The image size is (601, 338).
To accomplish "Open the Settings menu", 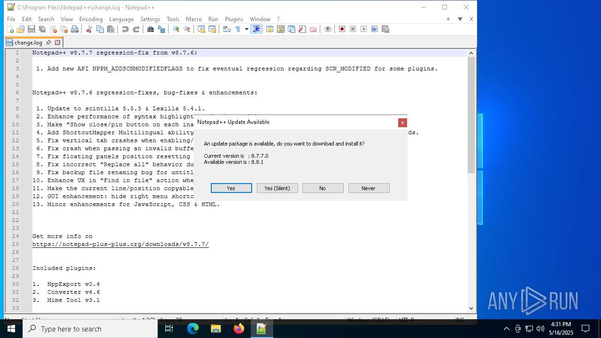I will click(150, 19).
